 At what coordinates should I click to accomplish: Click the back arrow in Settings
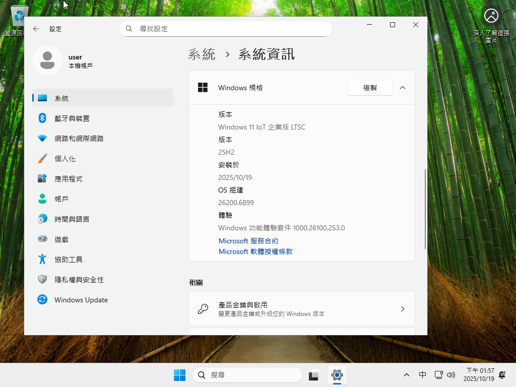pyautogui.click(x=36, y=29)
